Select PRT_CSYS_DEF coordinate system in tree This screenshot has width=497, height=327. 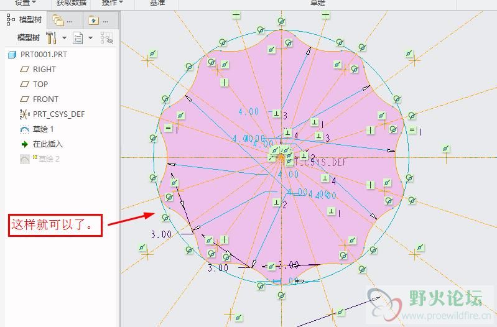58,114
